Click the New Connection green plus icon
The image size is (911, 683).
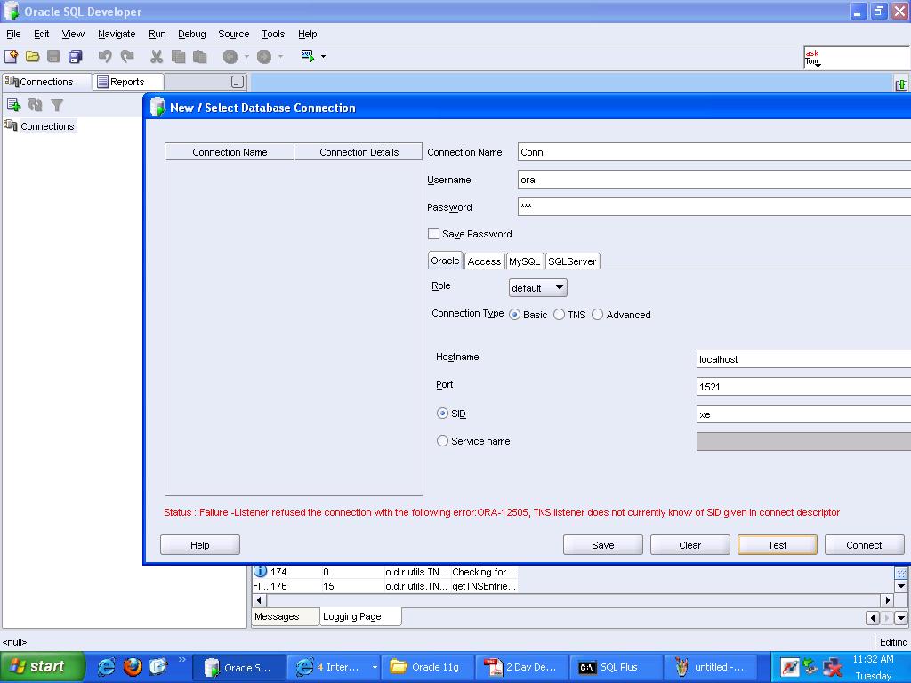tap(13, 105)
